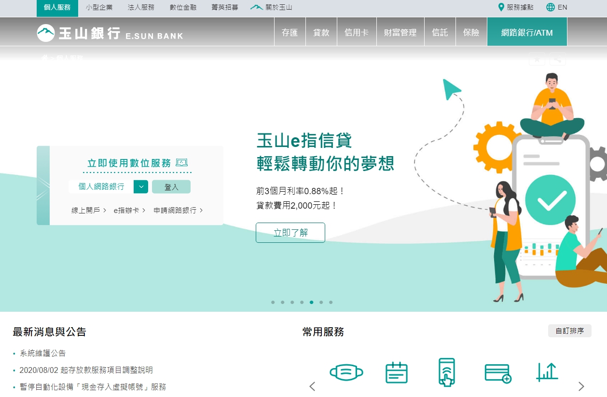Jump to the third banner slide dot
This screenshot has height=397, width=607.
(x=292, y=303)
